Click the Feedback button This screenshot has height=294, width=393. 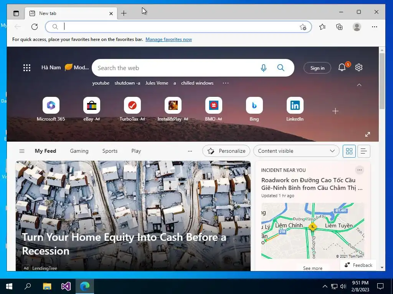tap(358, 265)
